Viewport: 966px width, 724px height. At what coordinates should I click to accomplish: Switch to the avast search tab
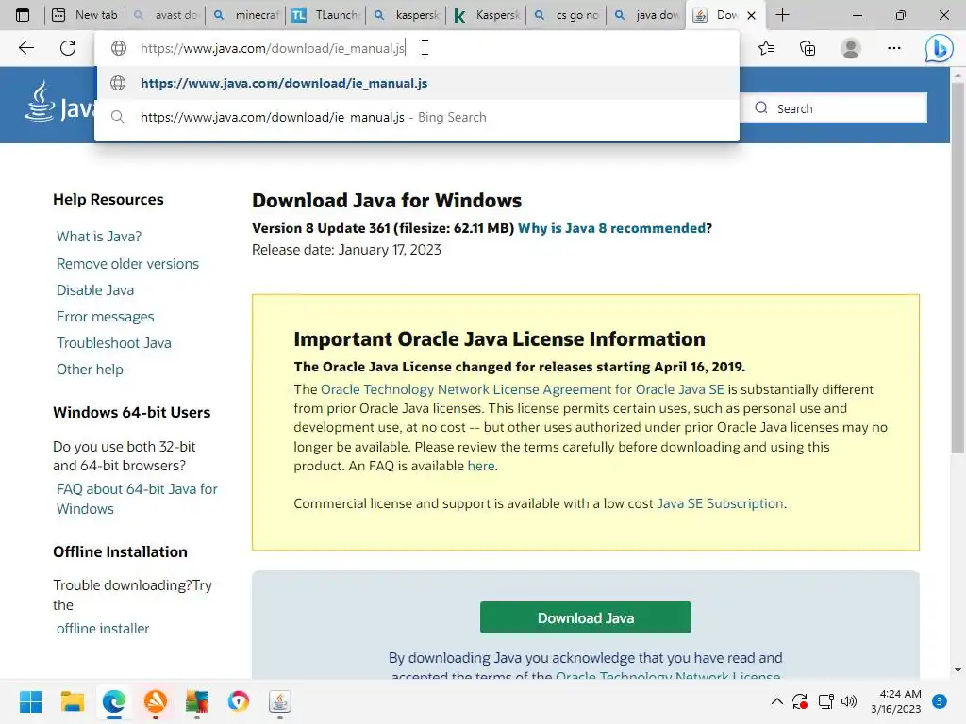click(165, 15)
